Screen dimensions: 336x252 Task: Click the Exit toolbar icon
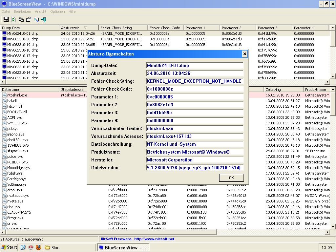pyautogui.click(x=44, y=19)
